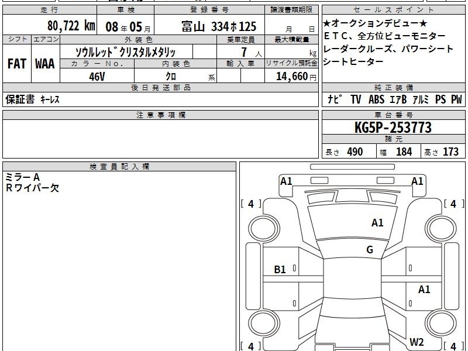Click the 登録番号 column header
The height and width of the screenshot is (351, 468).
pos(209,10)
